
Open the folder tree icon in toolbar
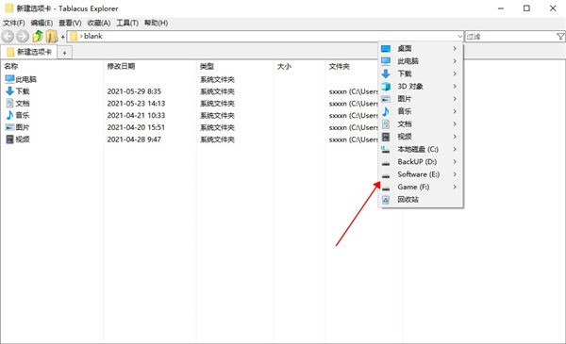click(52, 36)
